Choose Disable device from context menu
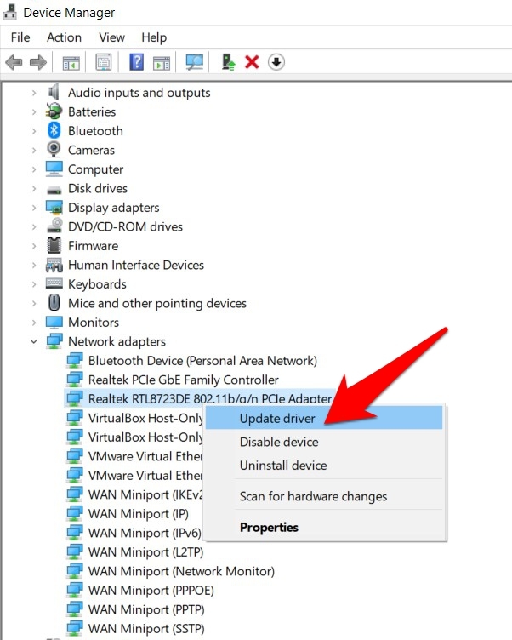 (x=324, y=442)
